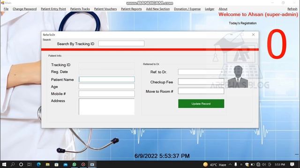Screen dimensions: 300x168
Task: Open the File menu
Action: 6,9
